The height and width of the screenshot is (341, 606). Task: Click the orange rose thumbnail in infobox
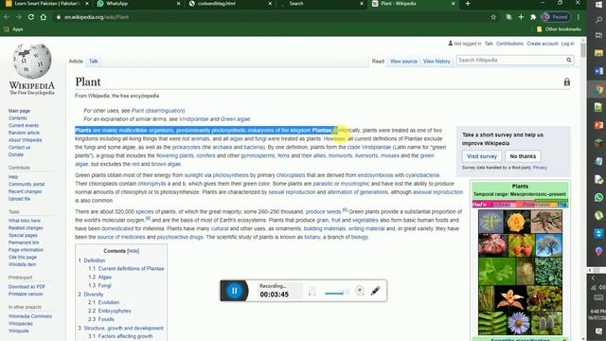click(517, 222)
